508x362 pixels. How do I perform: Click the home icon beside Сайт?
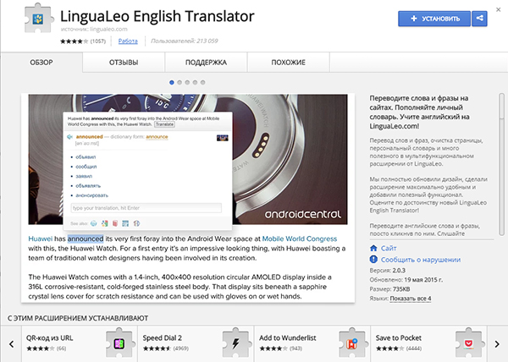tap(375, 249)
